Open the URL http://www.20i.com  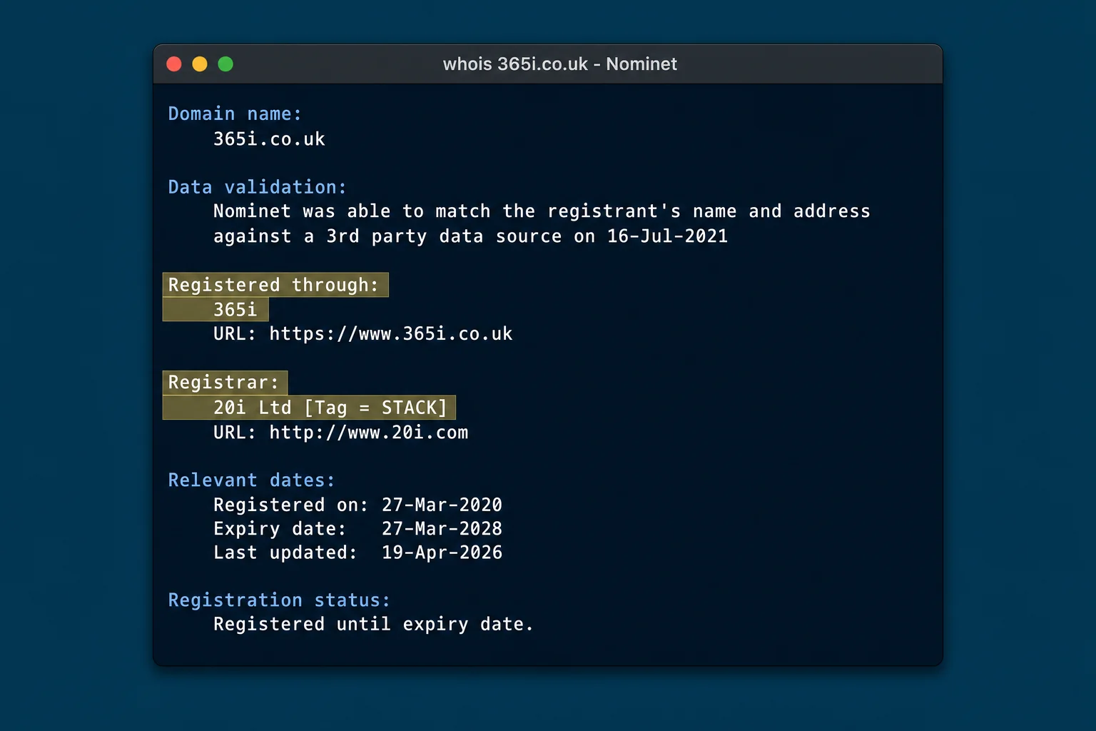click(369, 433)
